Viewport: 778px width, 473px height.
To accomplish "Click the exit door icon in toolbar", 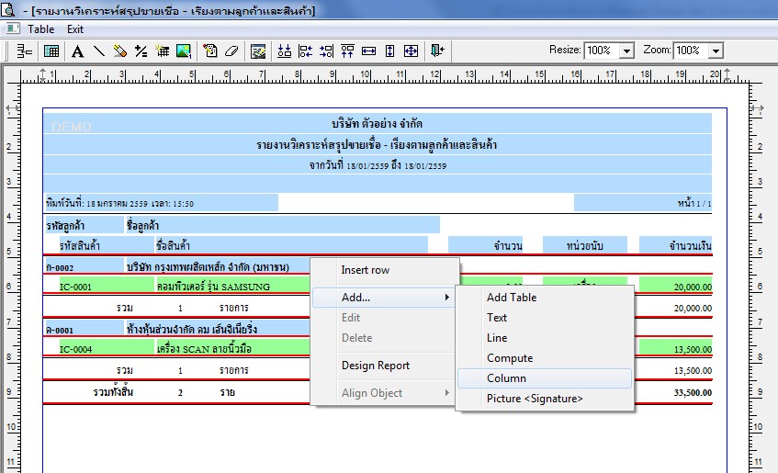I will point(437,51).
